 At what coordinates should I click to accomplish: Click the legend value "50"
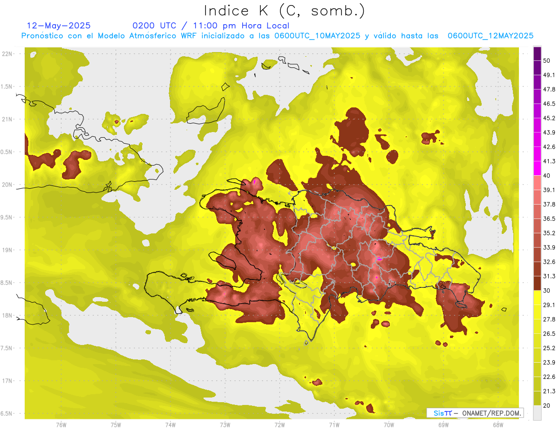(547, 61)
